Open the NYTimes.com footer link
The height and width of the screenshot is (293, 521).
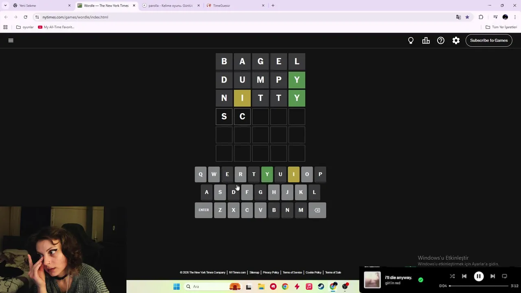point(237,272)
